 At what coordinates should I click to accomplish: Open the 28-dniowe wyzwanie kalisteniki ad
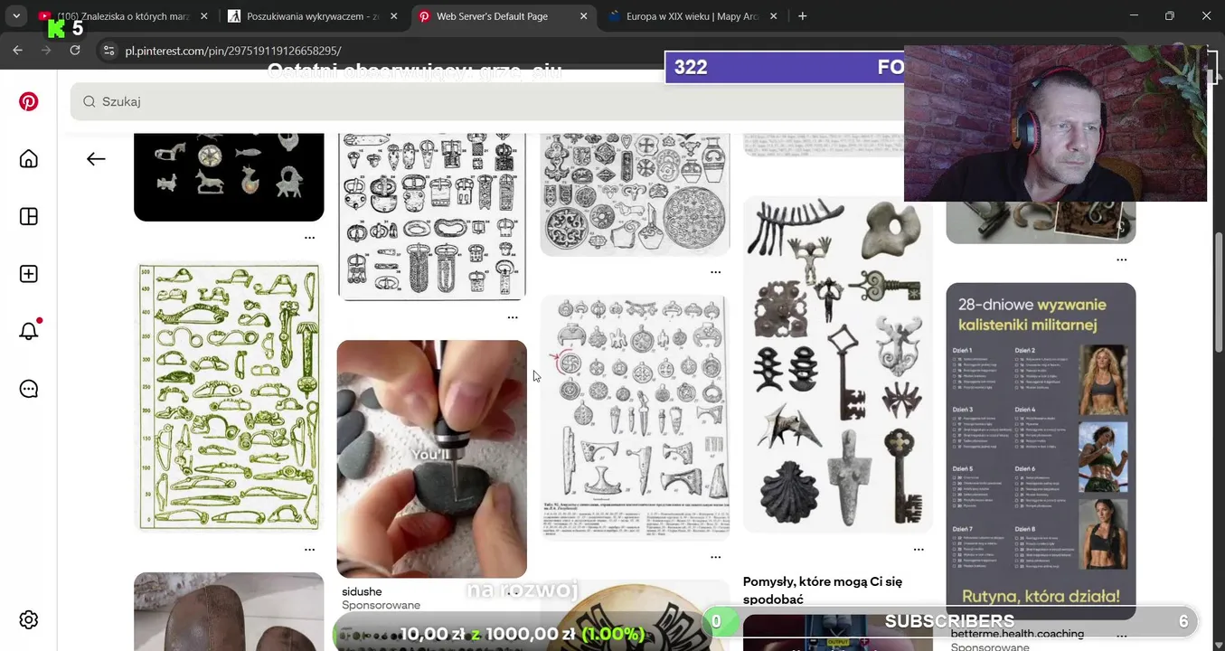[x=1041, y=451]
